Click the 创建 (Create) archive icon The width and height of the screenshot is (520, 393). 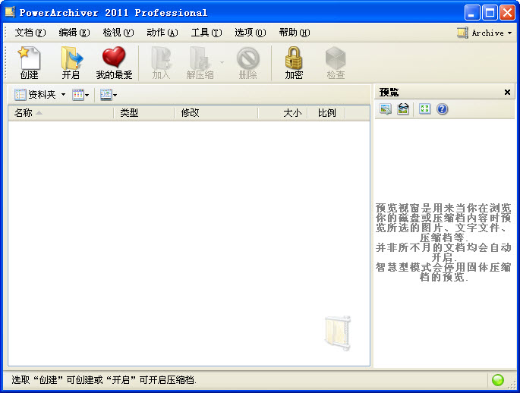click(29, 62)
